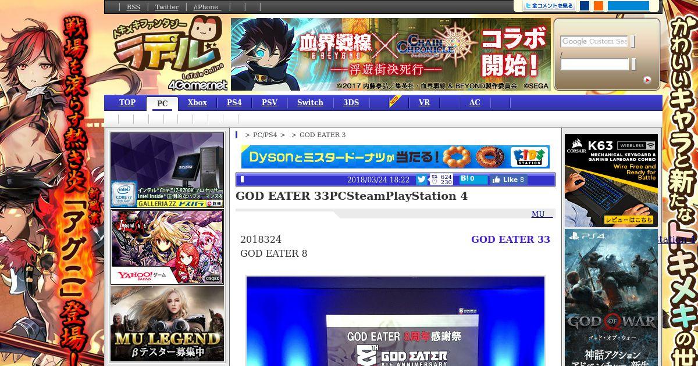
Task: Click the Facebook Like thumbs-up button
Action: (x=508, y=180)
